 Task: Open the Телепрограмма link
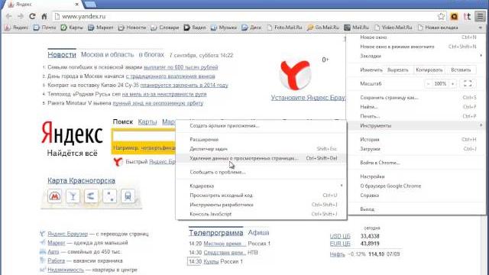pyautogui.click(x=215, y=232)
